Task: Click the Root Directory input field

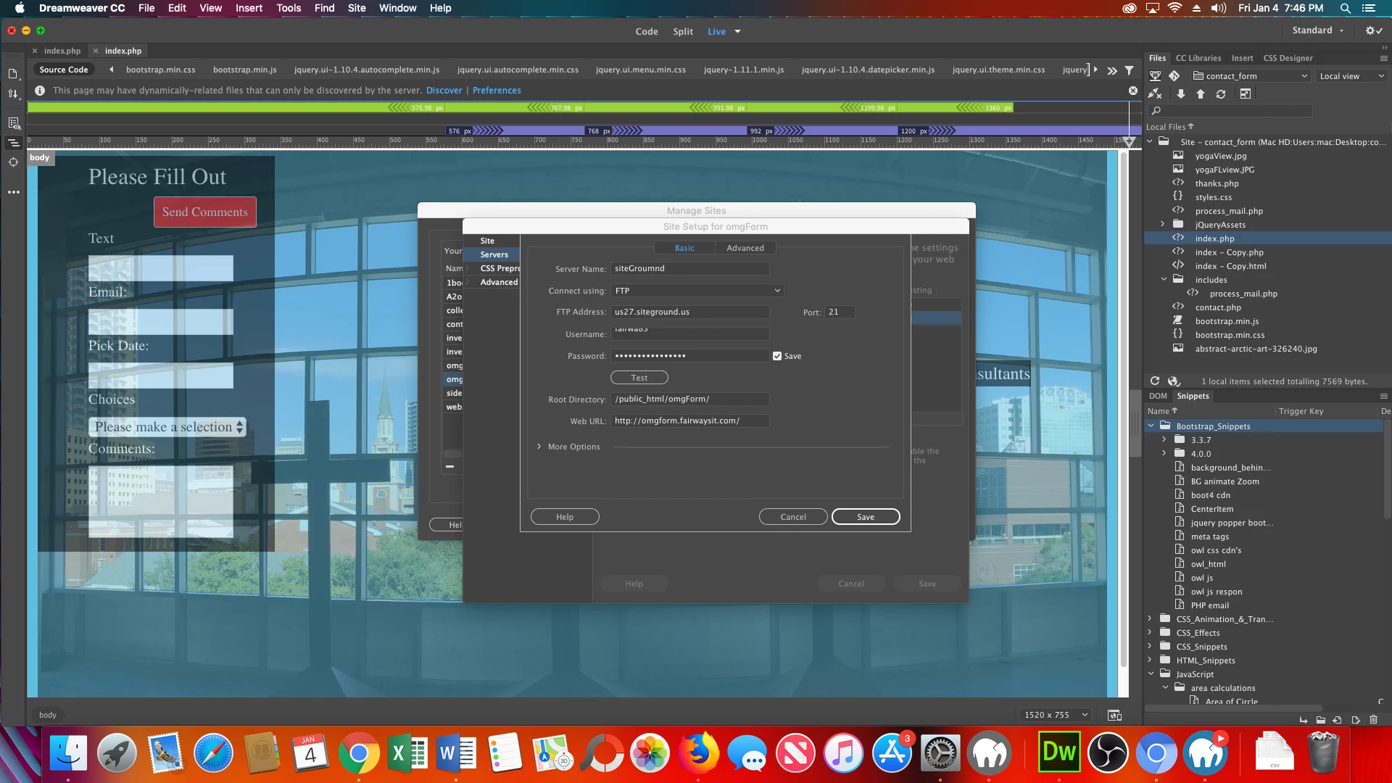Action: coord(689,399)
